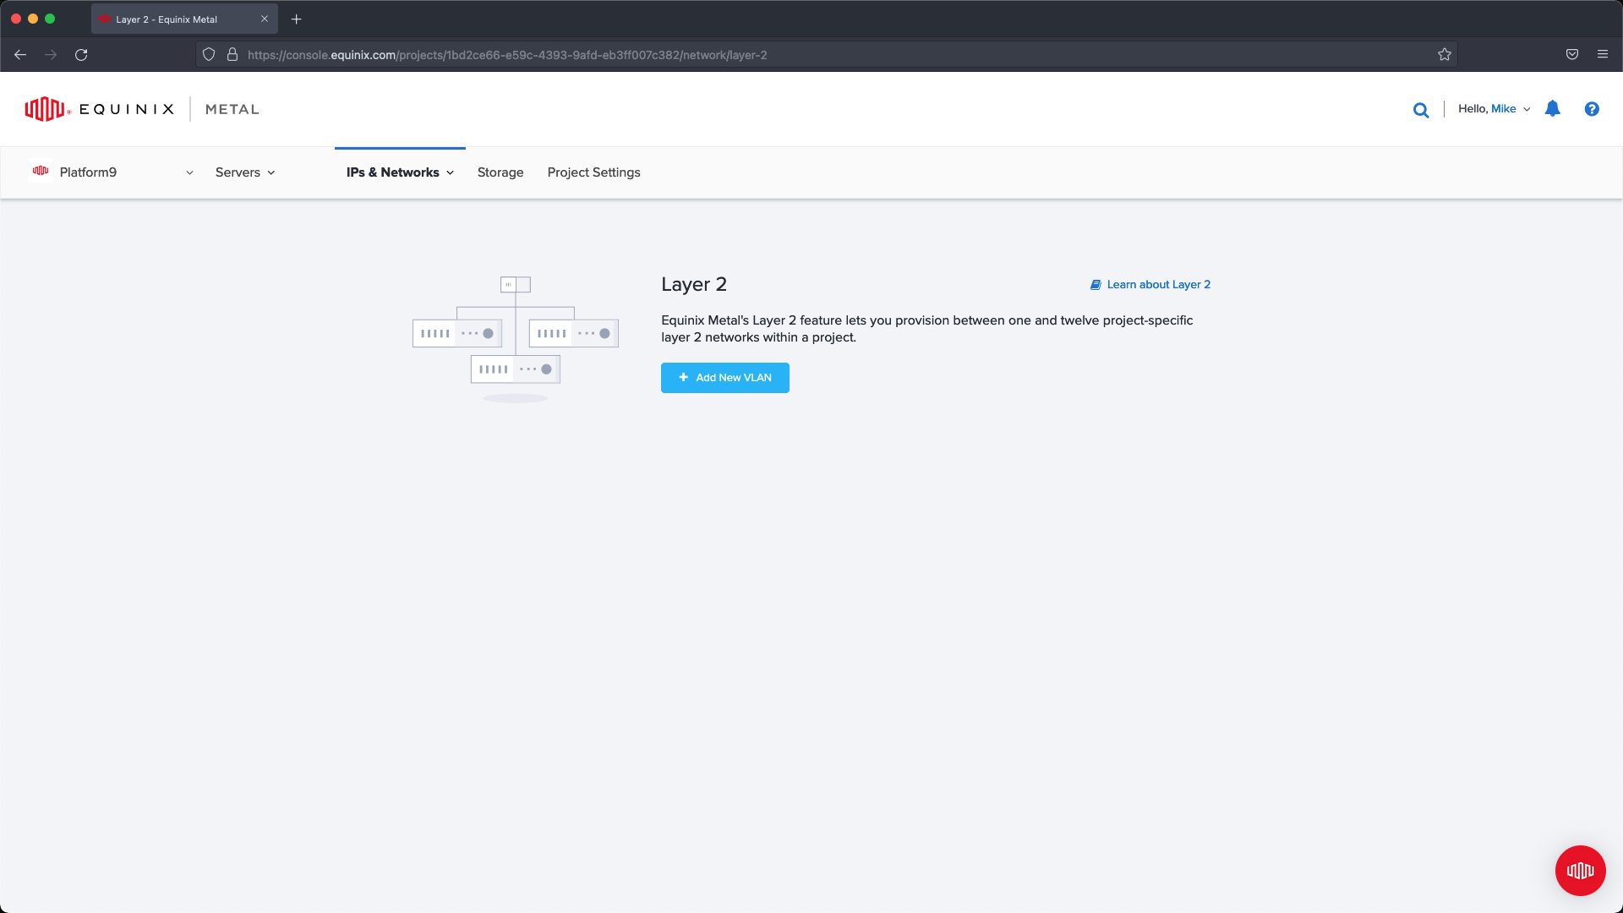1623x913 pixels.
Task: Reload the page
Action: click(81, 55)
